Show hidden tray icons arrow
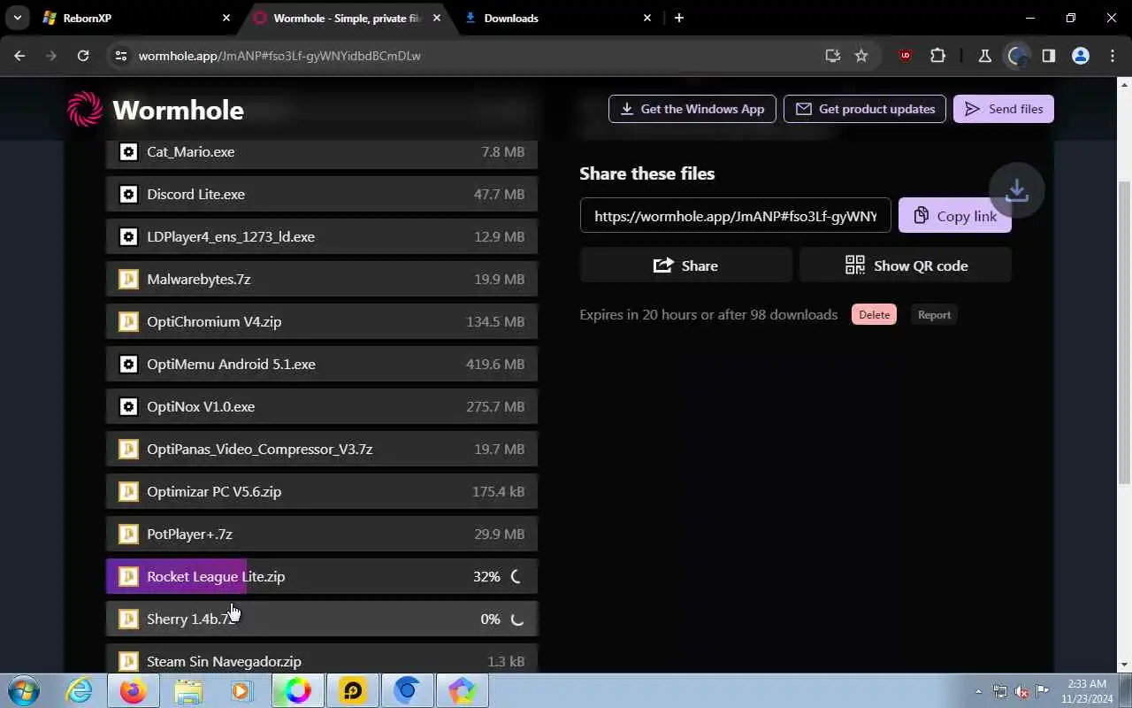 click(978, 691)
